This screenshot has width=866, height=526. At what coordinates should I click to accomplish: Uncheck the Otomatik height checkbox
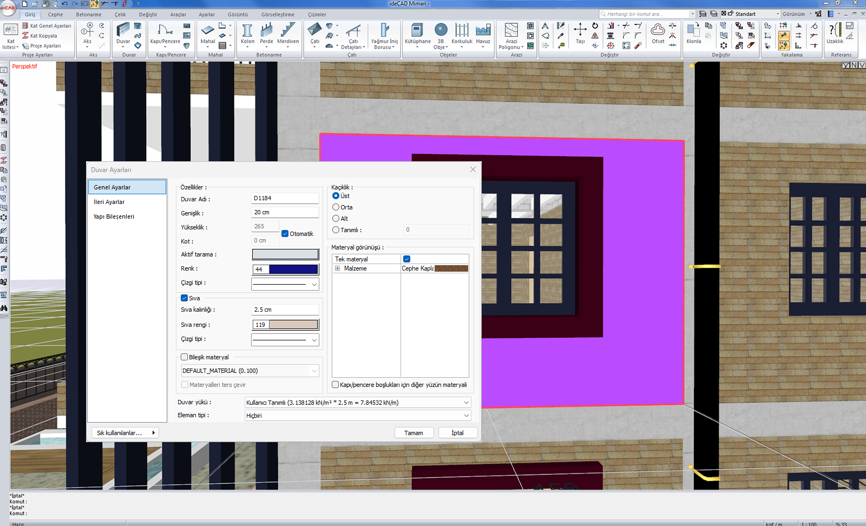click(x=285, y=234)
